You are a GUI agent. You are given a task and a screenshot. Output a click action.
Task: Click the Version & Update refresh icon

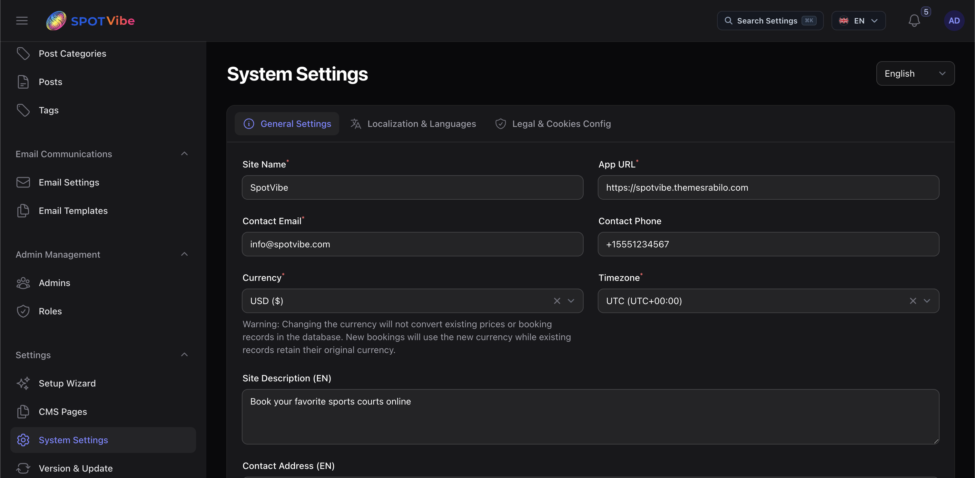(23, 468)
